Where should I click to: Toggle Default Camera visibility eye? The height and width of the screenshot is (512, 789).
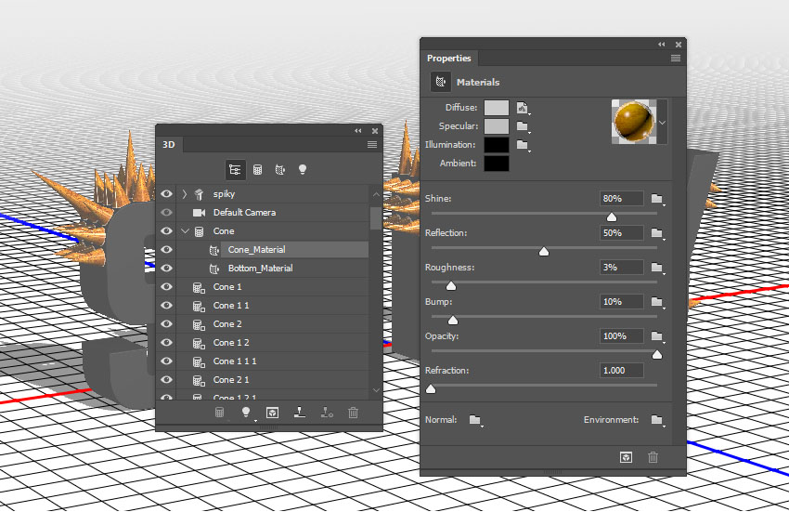coord(166,213)
